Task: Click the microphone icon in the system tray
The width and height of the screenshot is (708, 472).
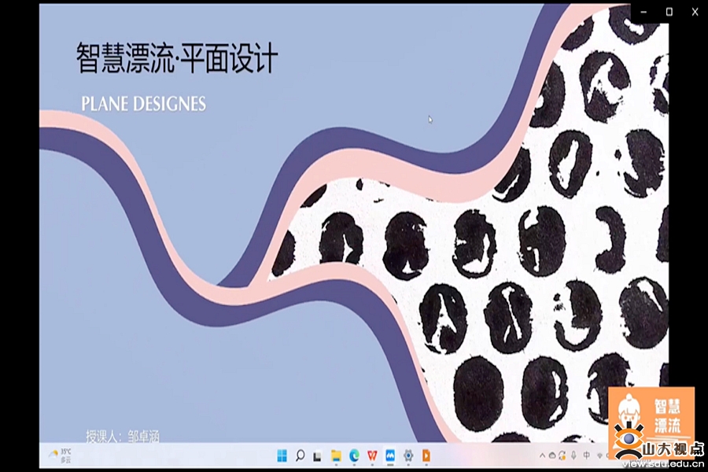Action: tap(574, 455)
